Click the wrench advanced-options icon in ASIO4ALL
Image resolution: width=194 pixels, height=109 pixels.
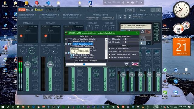(135, 64)
